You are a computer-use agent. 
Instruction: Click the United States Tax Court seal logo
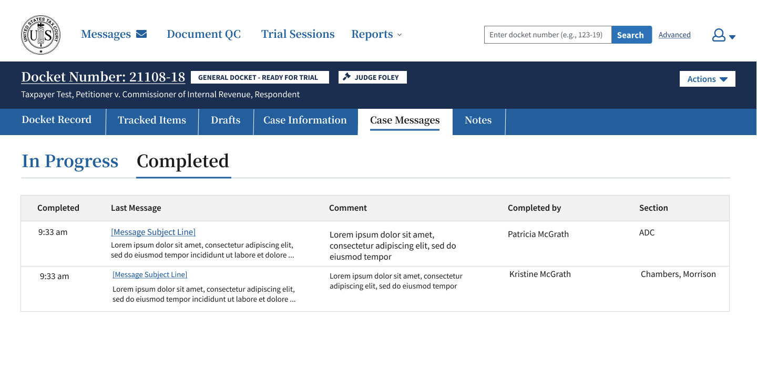point(40,35)
